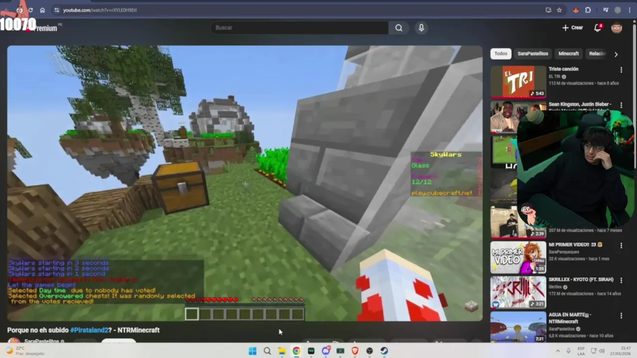Show hidden system tray icons chevron
Image resolution: width=637 pixels, height=358 pixels.
(557, 351)
